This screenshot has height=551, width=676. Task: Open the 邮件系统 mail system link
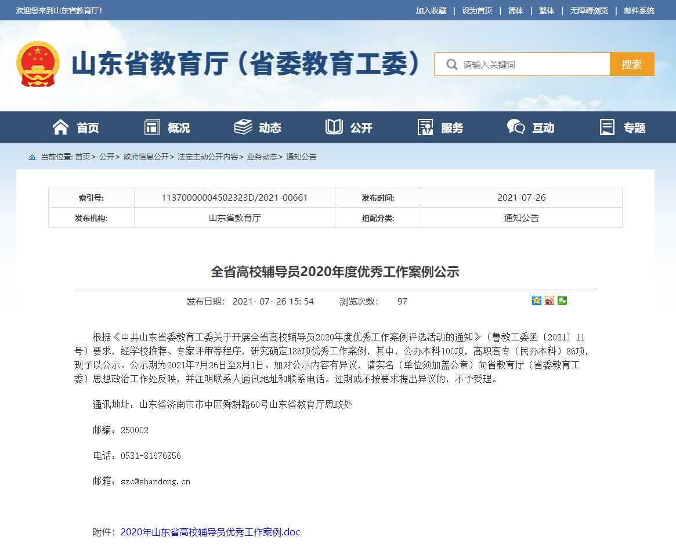click(639, 10)
